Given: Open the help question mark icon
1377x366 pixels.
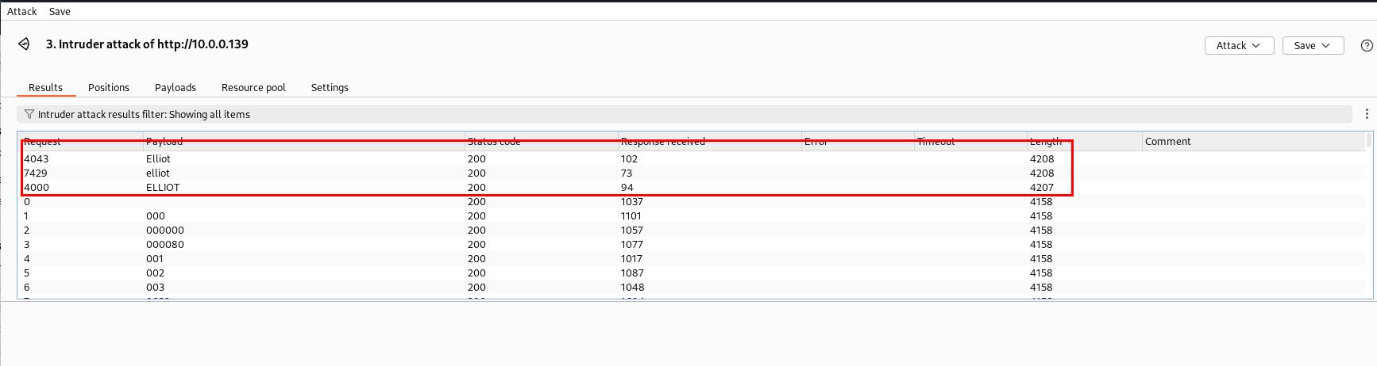Looking at the screenshot, I should pyautogui.click(x=1367, y=46).
